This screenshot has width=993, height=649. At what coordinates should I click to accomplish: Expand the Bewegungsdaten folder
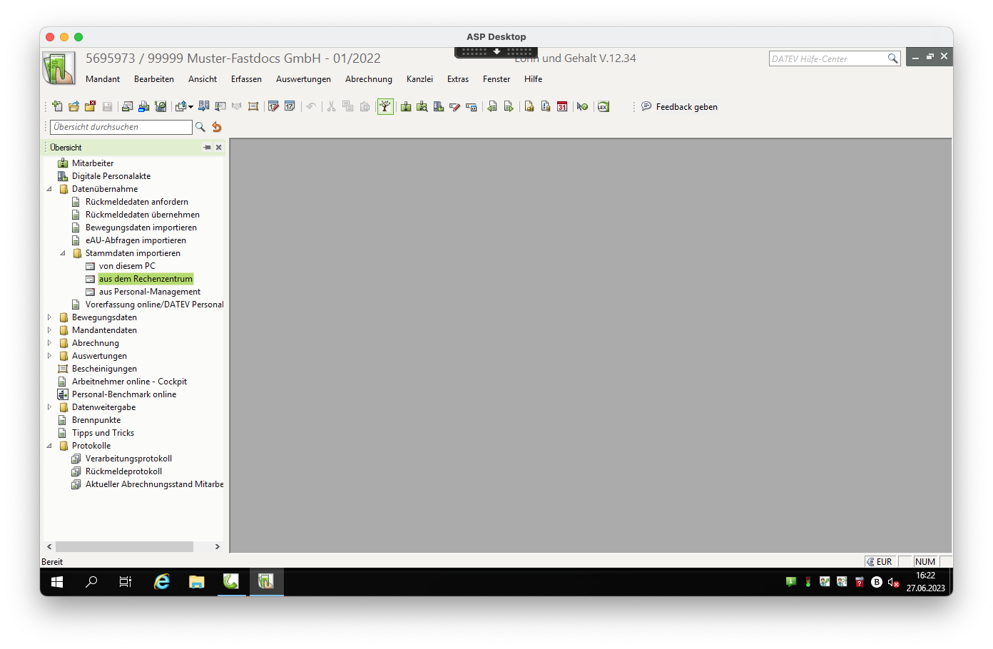[49, 317]
